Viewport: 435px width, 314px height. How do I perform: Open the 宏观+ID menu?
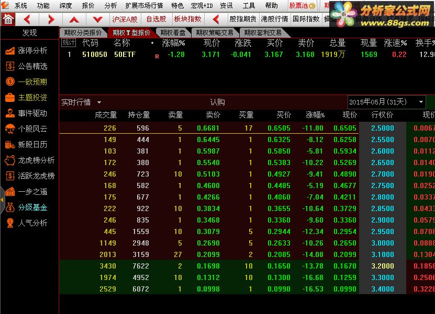click(x=202, y=6)
